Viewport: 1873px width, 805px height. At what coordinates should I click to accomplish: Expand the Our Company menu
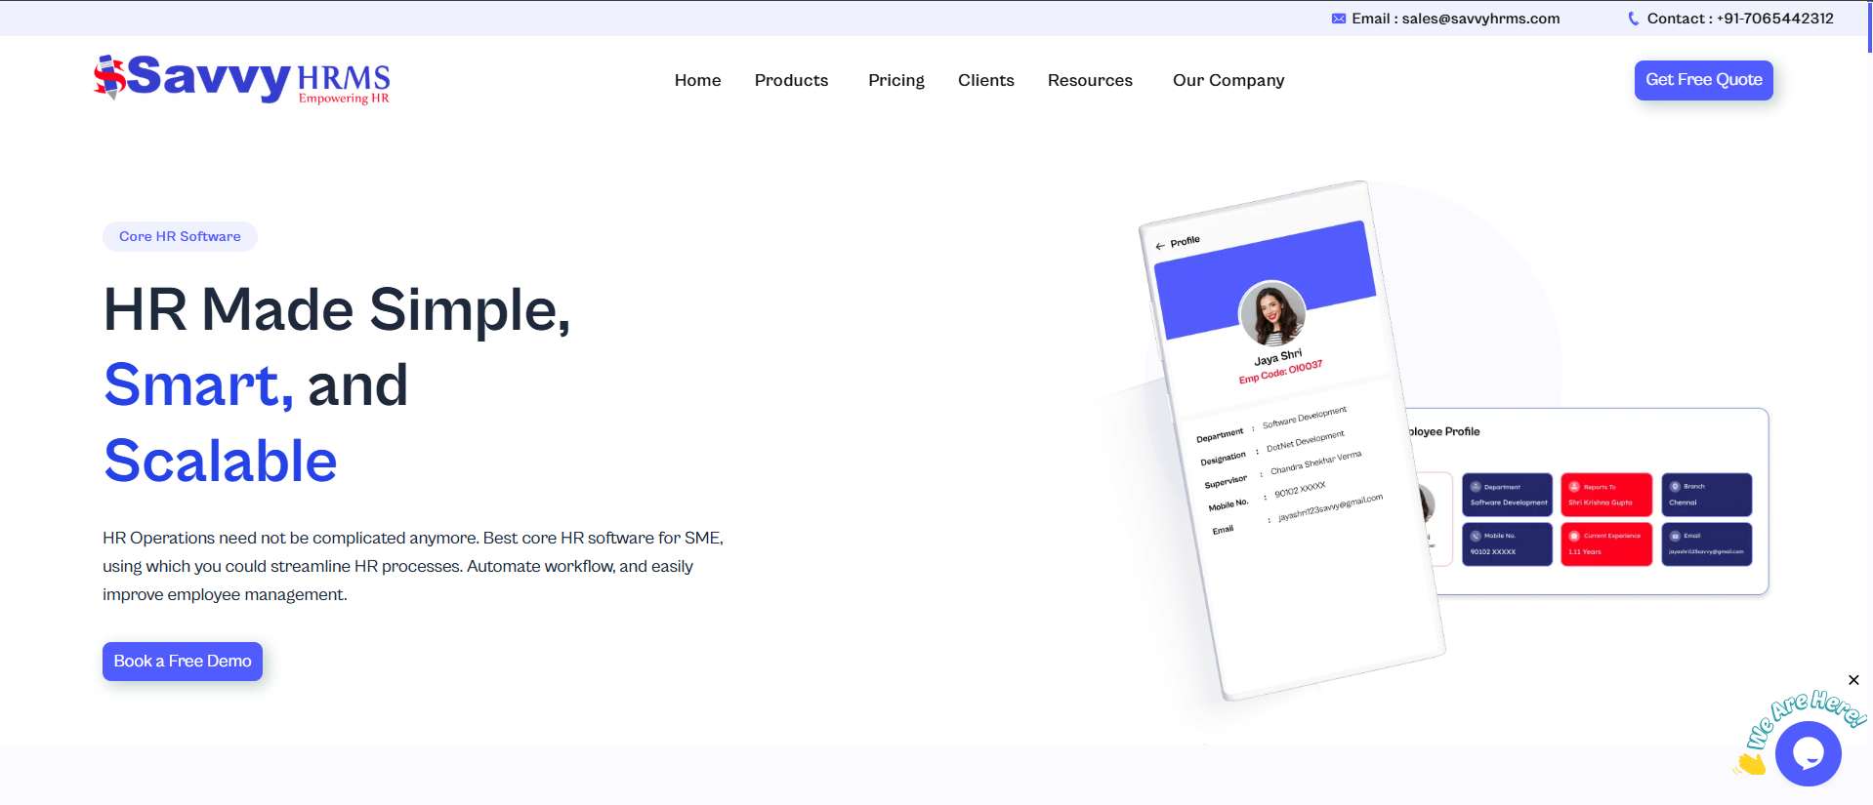[1228, 80]
